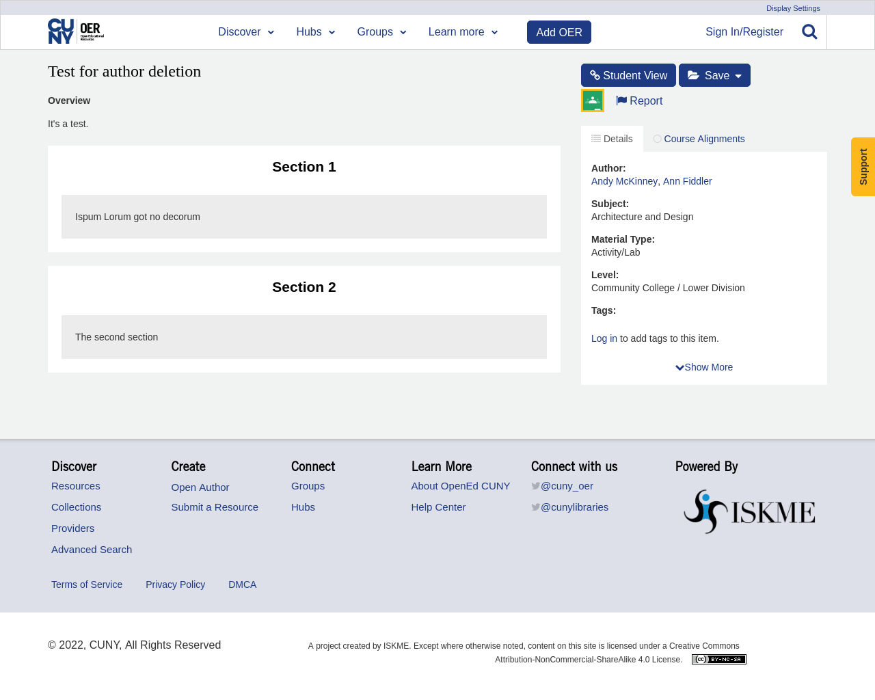This screenshot has height=700, width=875.
Task: Expand the Hubs menu
Action: click(x=316, y=32)
